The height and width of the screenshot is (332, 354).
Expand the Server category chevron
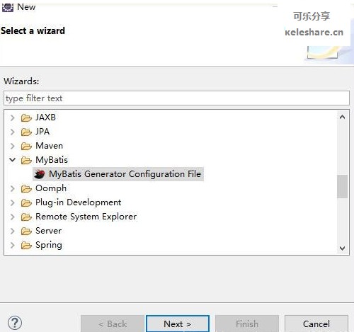pyautogui.click(x=13, y=231)
